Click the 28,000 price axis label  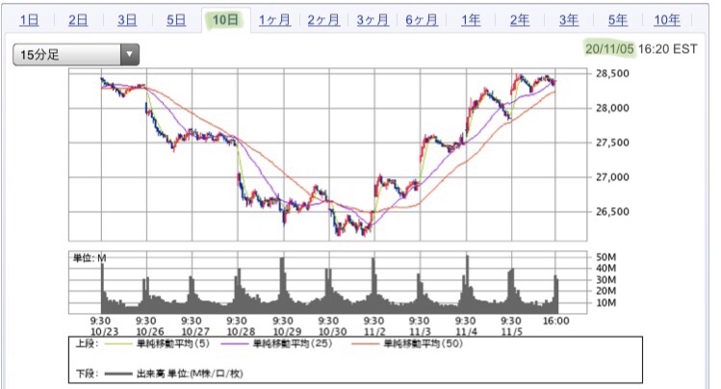pyautogui.click(x=612, y=108)
